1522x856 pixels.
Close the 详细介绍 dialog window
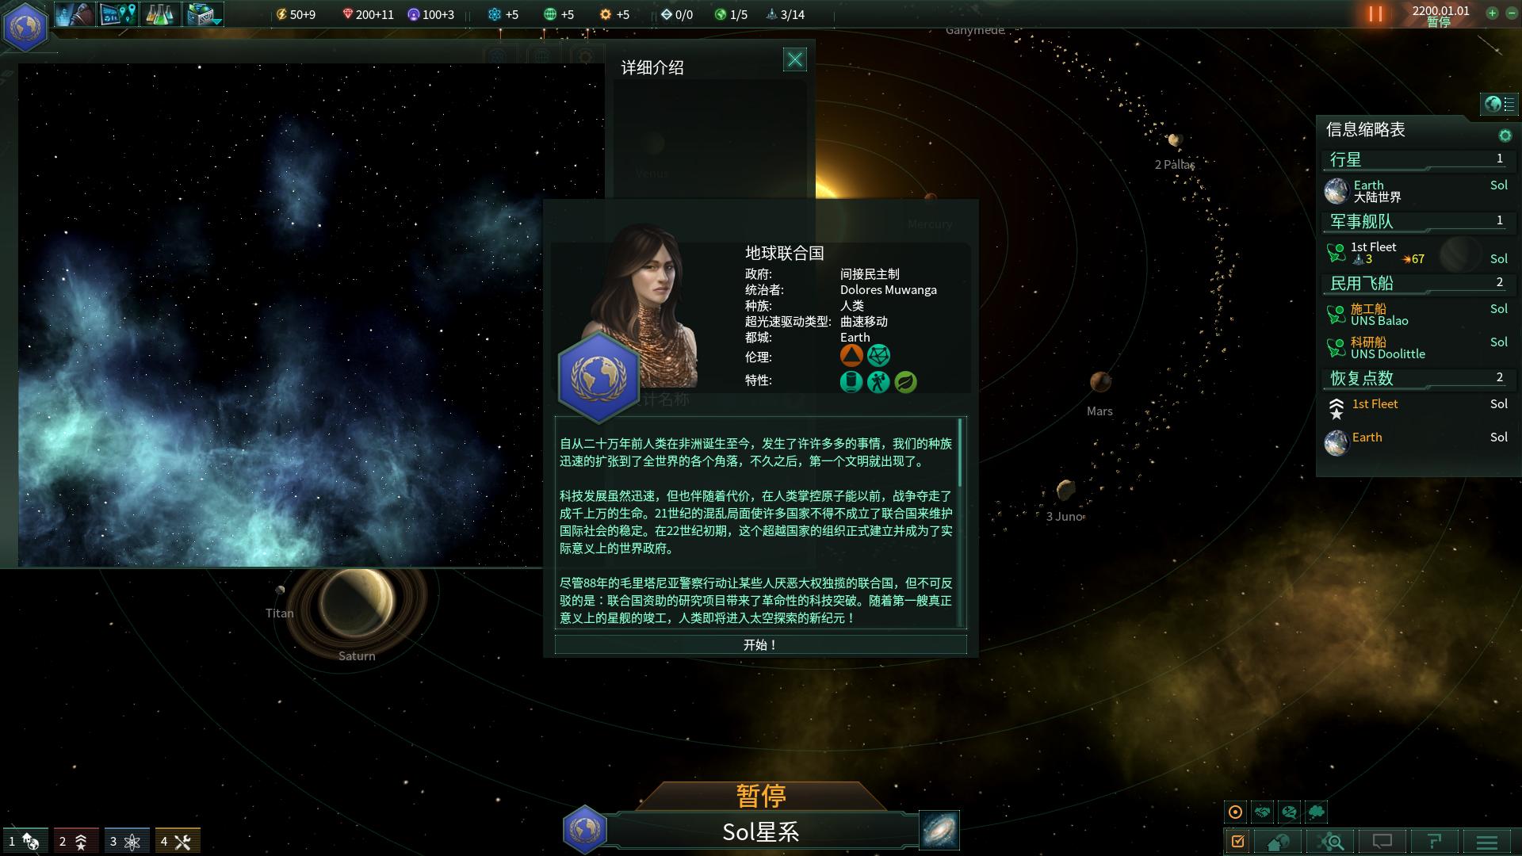pos(794,59)
